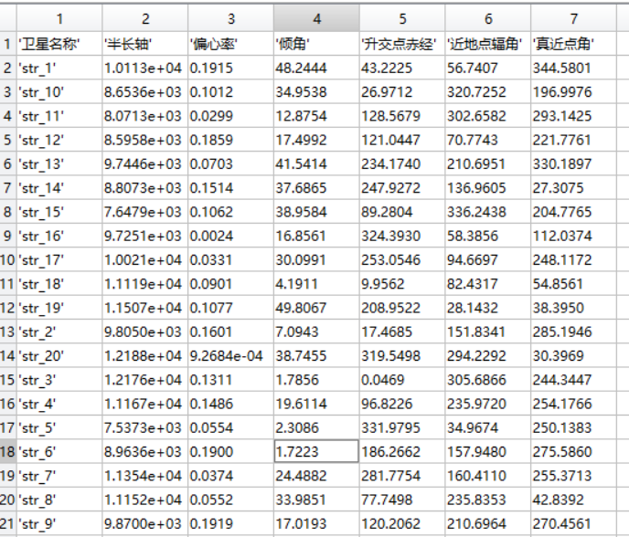Select the '升交点赤经' cell
629x537 pixels.
(x=402, y=44)
